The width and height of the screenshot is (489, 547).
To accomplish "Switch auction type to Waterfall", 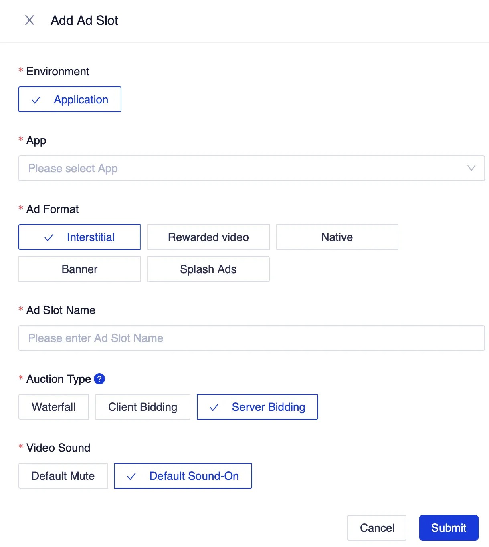I will (x=53, y=407).
